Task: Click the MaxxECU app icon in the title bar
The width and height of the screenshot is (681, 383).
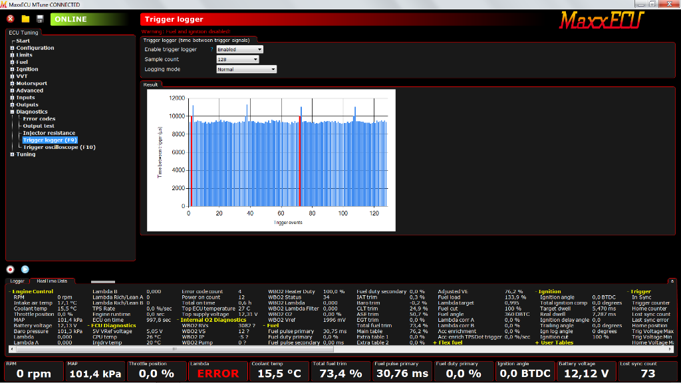Action: click(3, 5)
